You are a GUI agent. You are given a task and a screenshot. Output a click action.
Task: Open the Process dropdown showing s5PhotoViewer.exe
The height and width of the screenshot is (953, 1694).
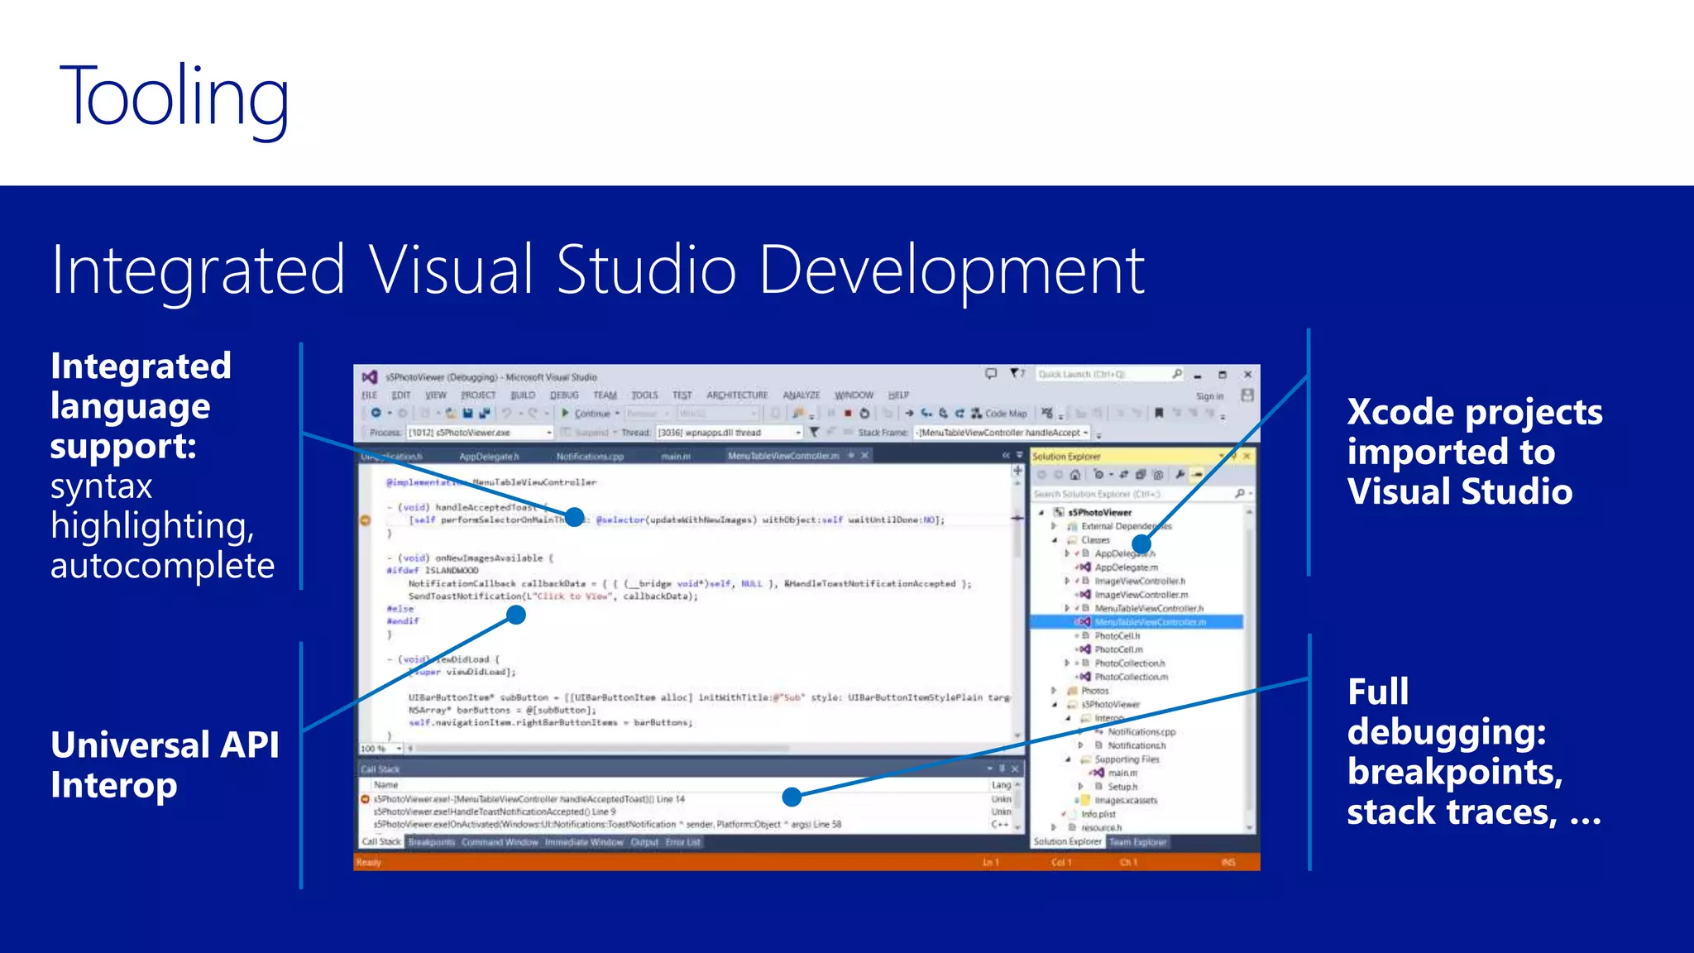point(479,433)
